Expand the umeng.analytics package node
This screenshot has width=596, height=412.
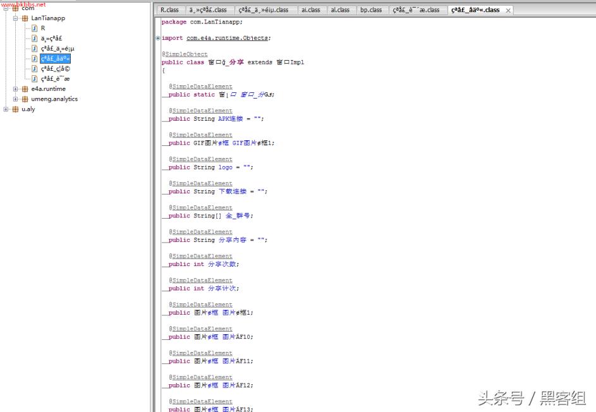(15, 99)
